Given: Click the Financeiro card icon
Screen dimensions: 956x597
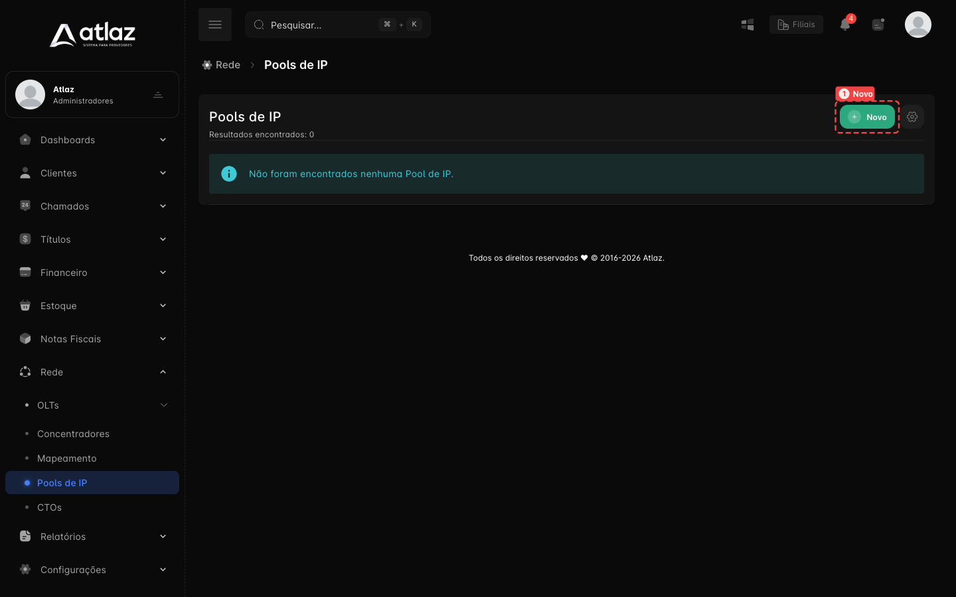Looking at the screenshot, I should click(25, 272).
